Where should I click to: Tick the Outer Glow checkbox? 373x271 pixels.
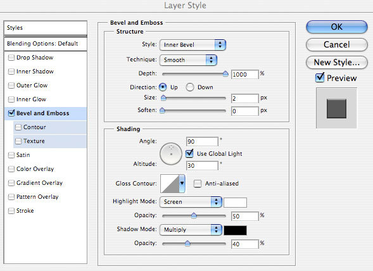click(x=11, y=85)
